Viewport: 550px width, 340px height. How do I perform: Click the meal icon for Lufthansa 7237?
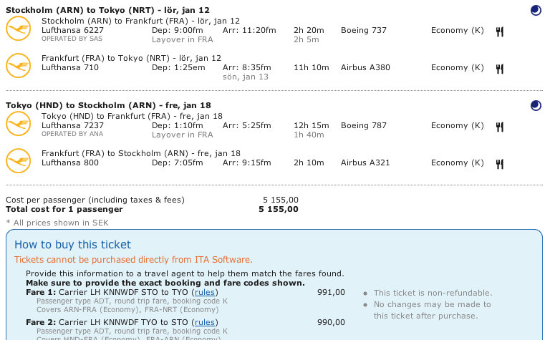[x=500, y=126]
